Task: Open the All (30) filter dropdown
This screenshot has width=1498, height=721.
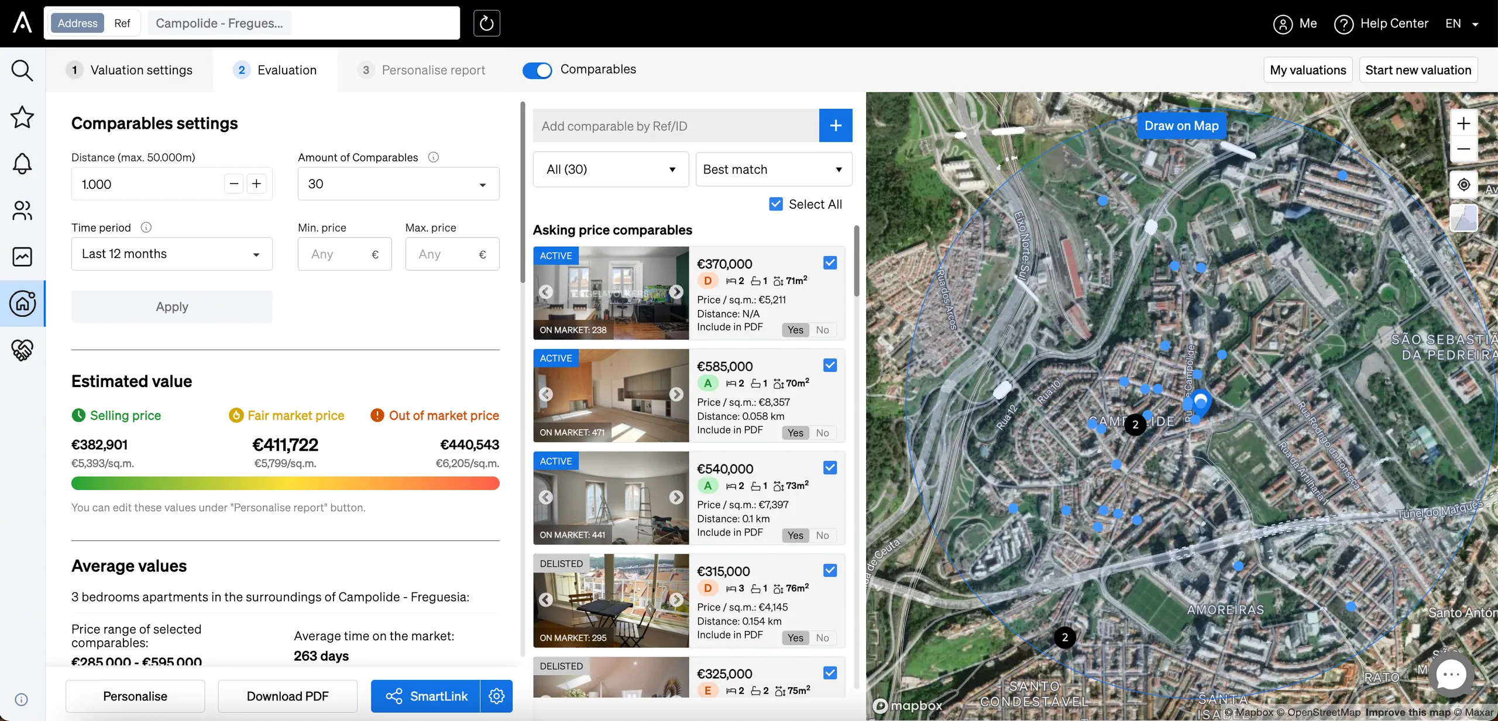Action: [610, 169]
